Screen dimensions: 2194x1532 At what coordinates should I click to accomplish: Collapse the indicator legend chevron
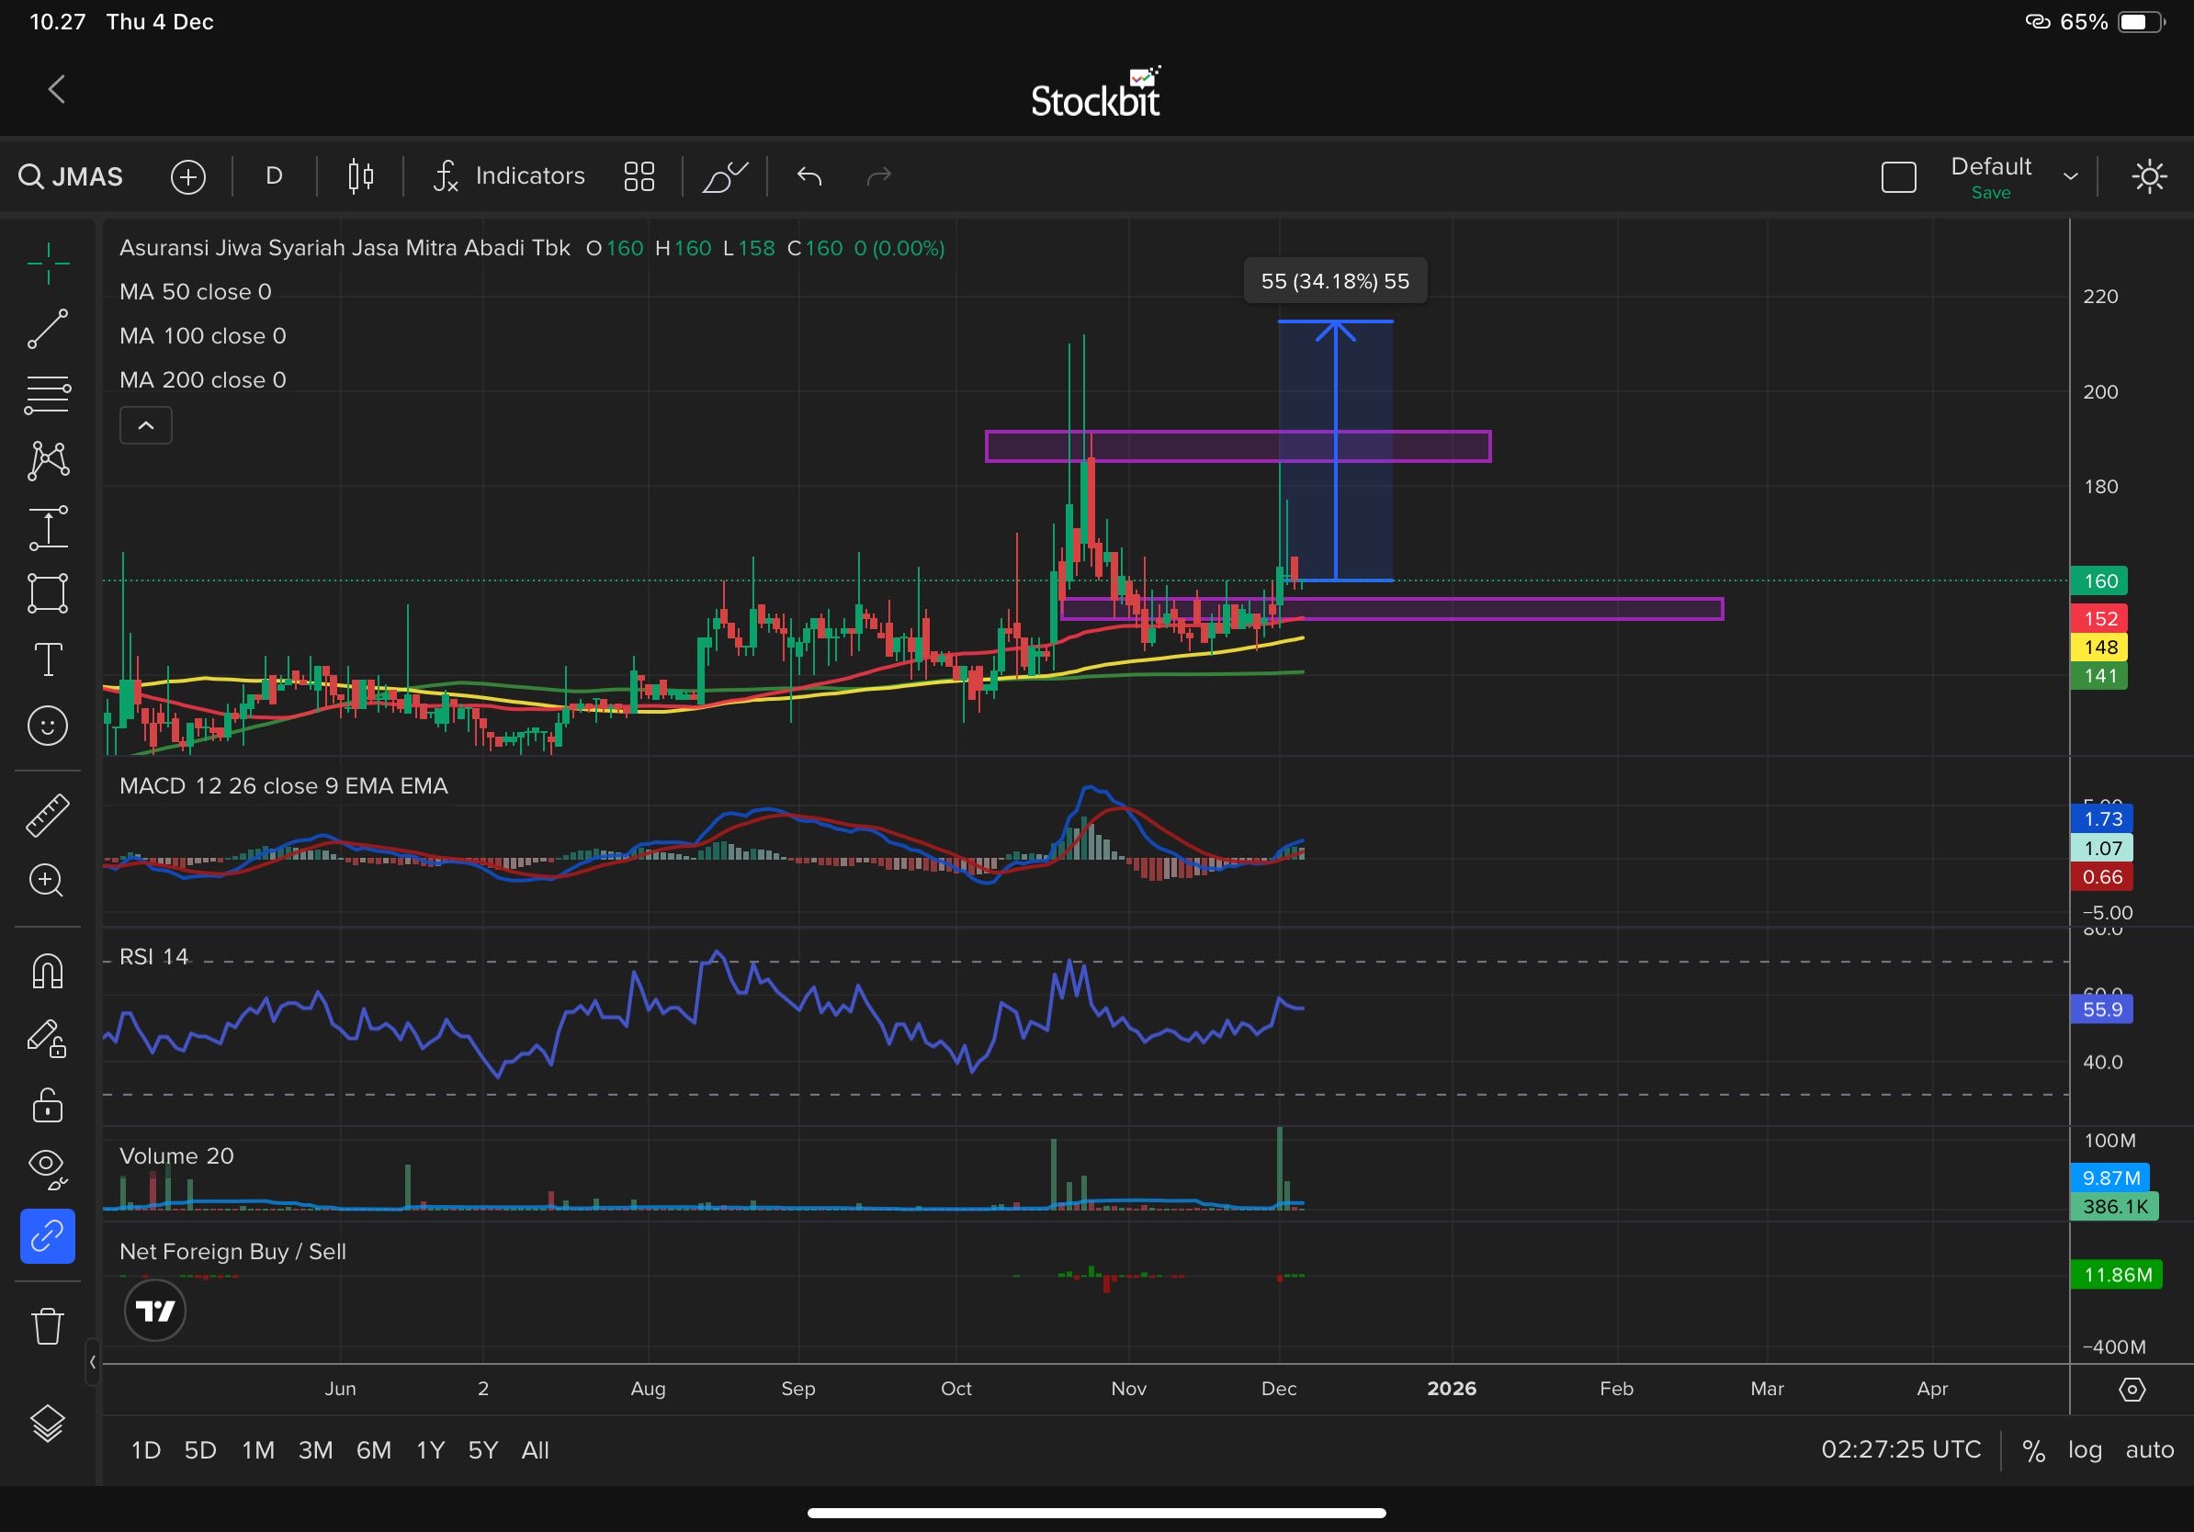pos(145,426)
